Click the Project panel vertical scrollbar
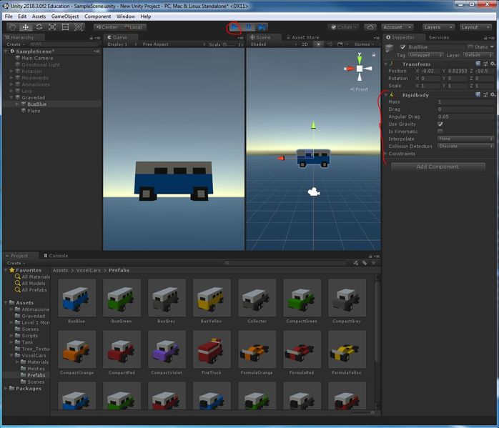 tap(377, 321)
